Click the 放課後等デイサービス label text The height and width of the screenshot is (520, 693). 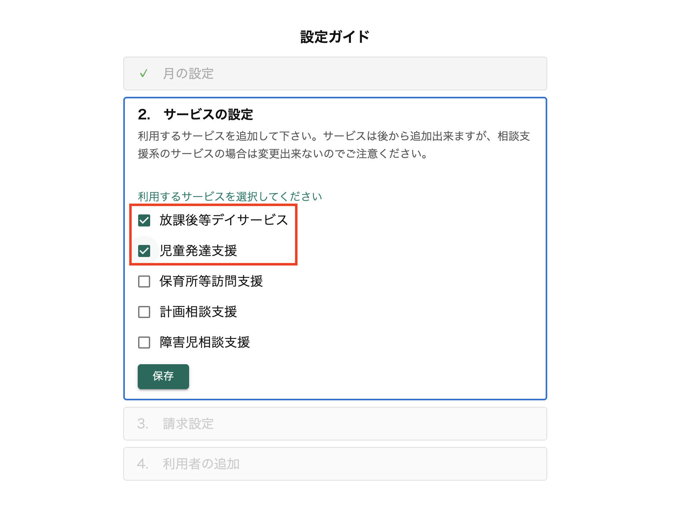pyautogui.click(x=224, y=220)
